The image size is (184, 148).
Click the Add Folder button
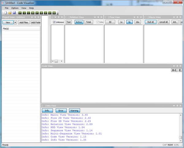36,22
